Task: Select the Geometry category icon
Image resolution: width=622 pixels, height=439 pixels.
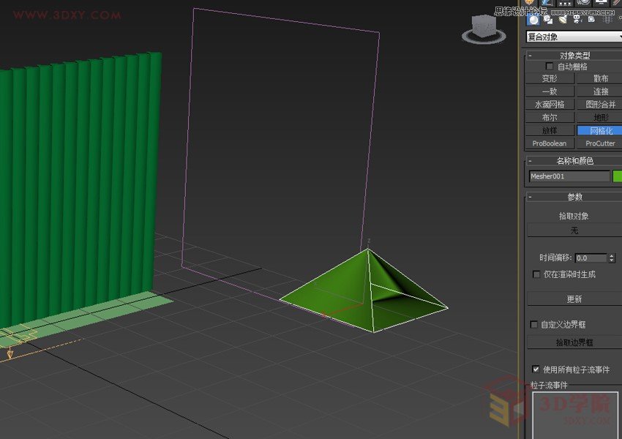Action: tap(533, 20)
